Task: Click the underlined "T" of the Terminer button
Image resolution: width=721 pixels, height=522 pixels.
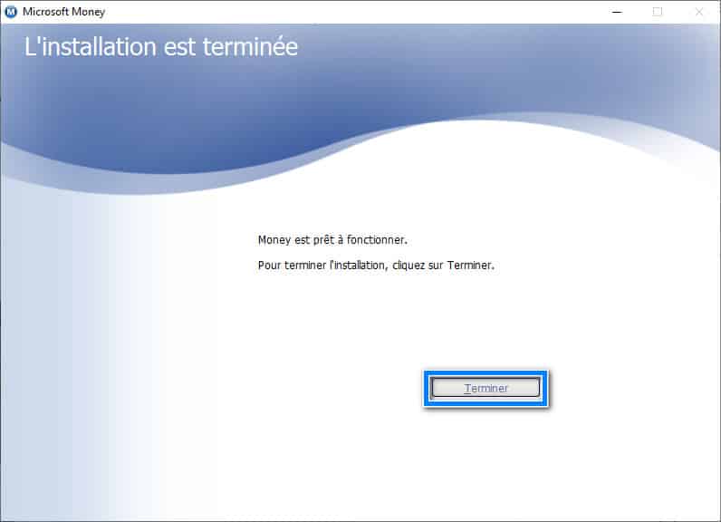Action: 467,388
